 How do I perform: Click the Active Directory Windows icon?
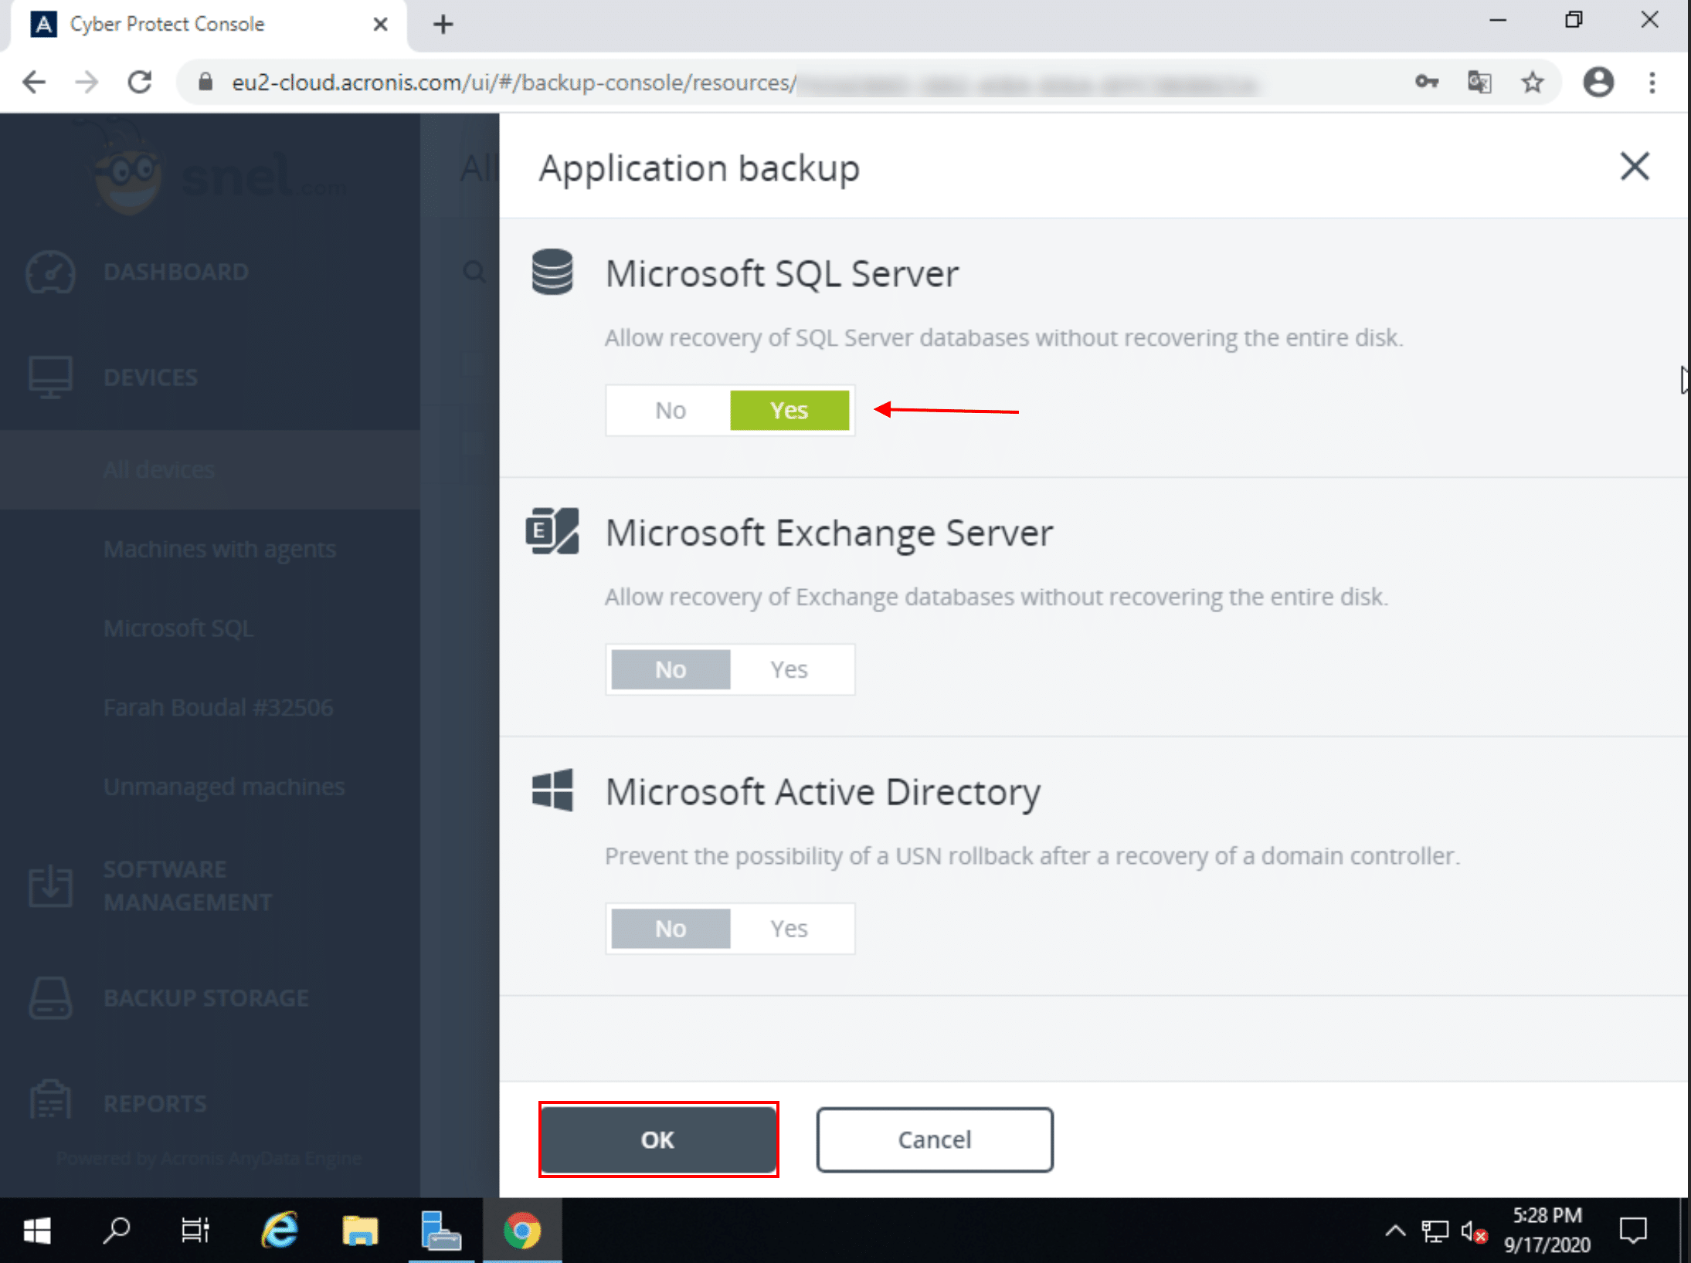tap(552, 790)
